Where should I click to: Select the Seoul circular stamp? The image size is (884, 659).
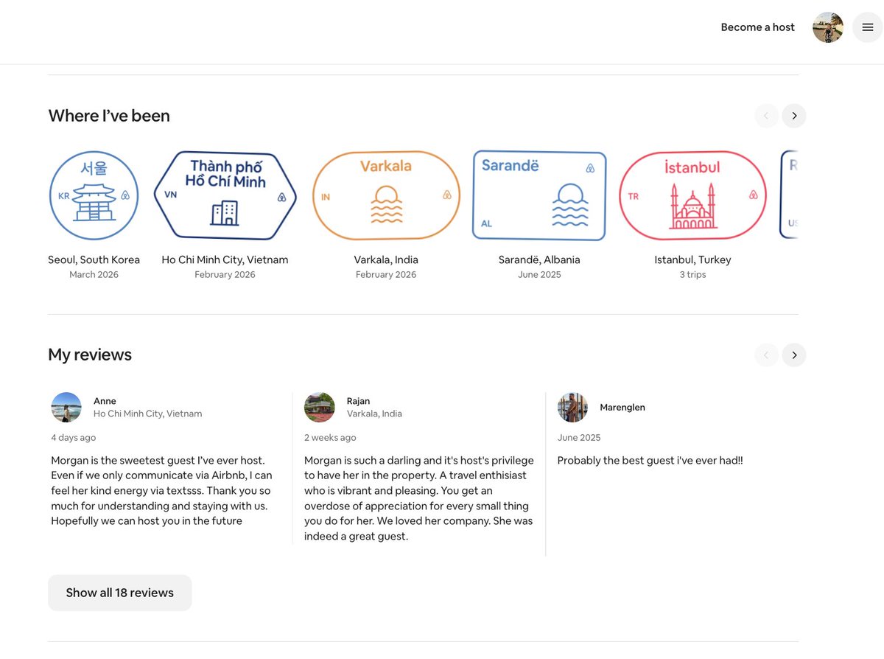94,195
